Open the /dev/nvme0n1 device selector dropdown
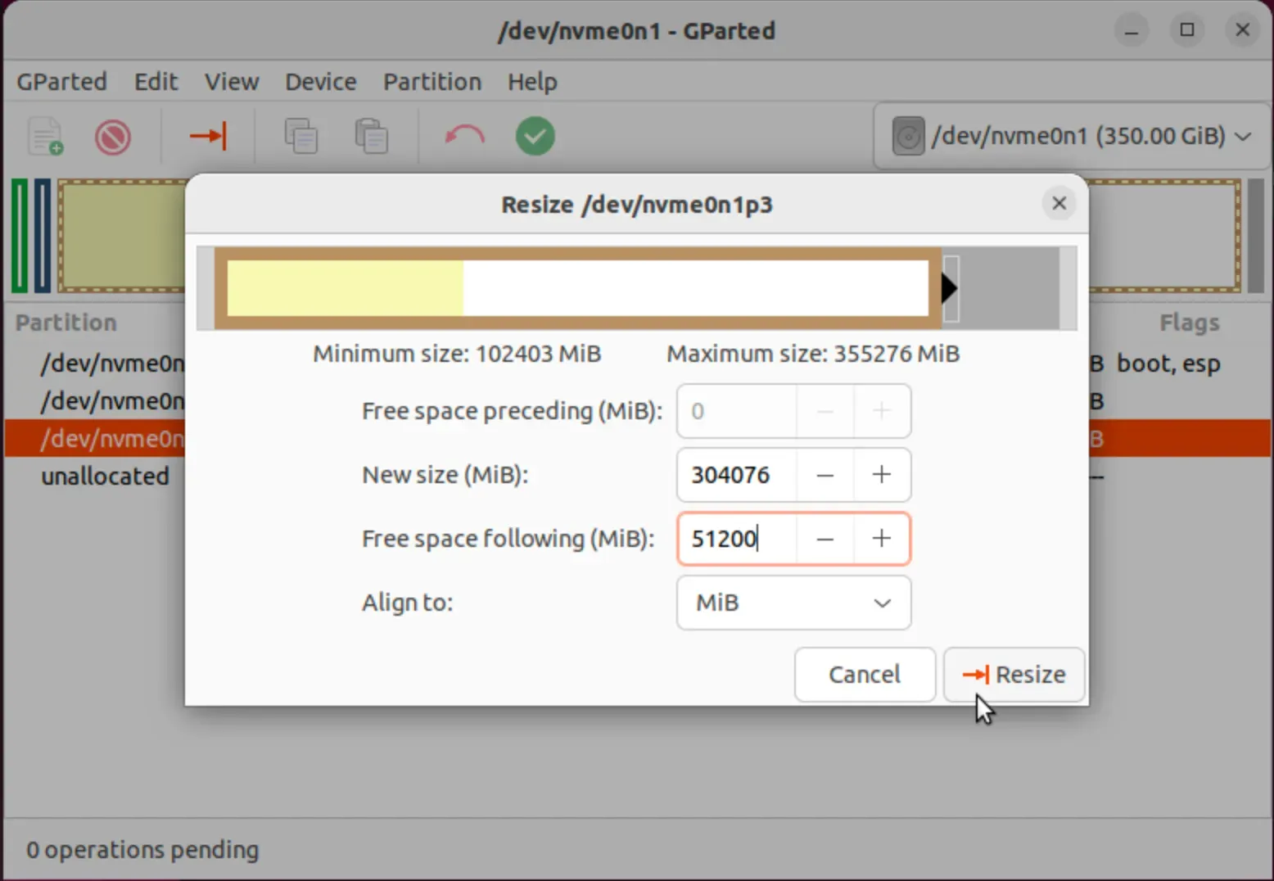This screenshot has width=1274, height=881. 1072,136
